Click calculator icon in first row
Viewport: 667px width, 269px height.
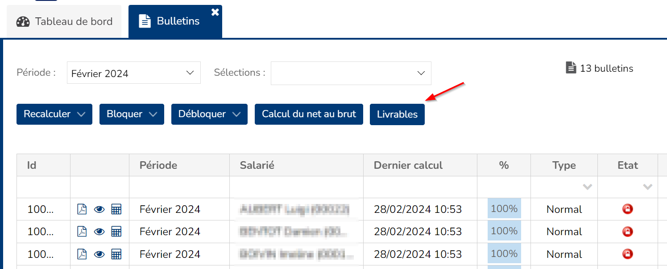[116, 209]
